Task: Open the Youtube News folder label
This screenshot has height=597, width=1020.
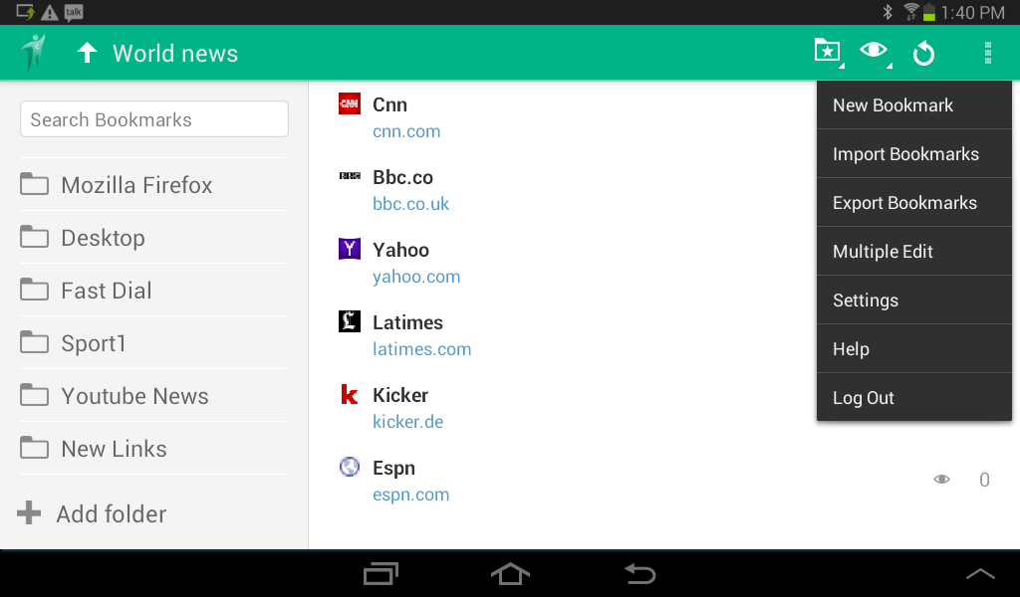Action: [x=134, y=396]
